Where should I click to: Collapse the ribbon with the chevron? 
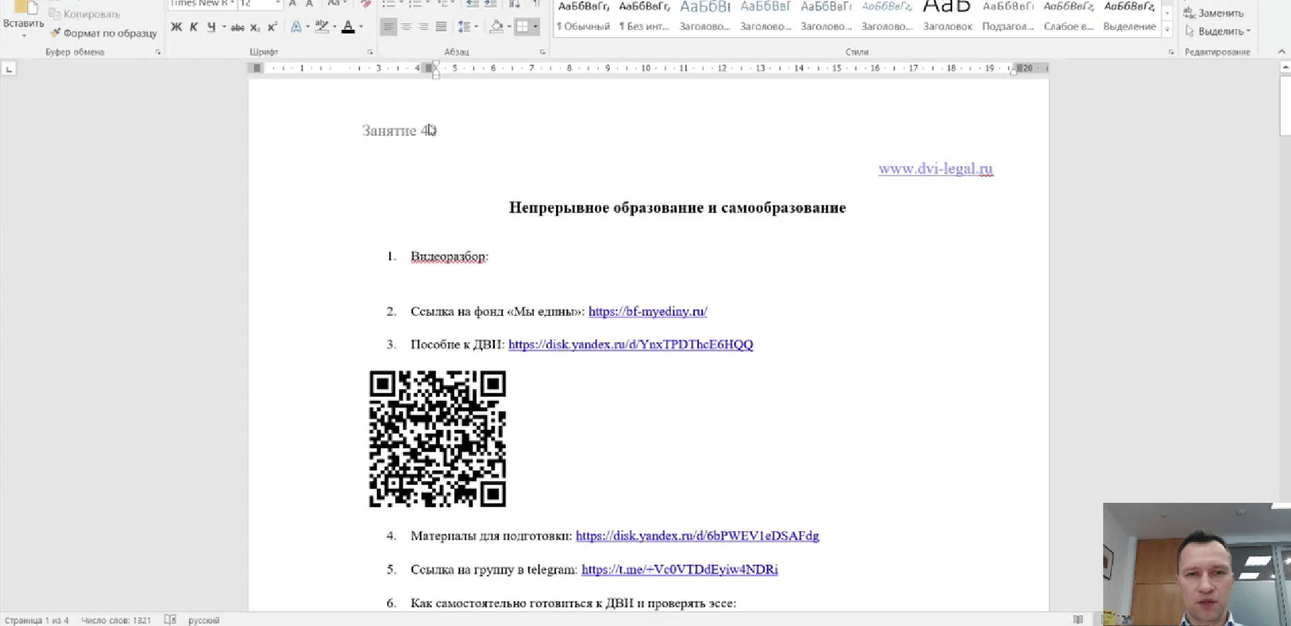(x=1281, y=52)
